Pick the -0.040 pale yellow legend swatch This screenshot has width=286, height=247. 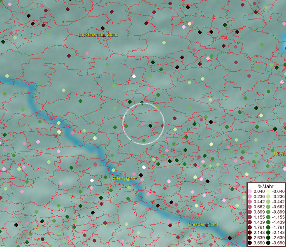(268, 191)
